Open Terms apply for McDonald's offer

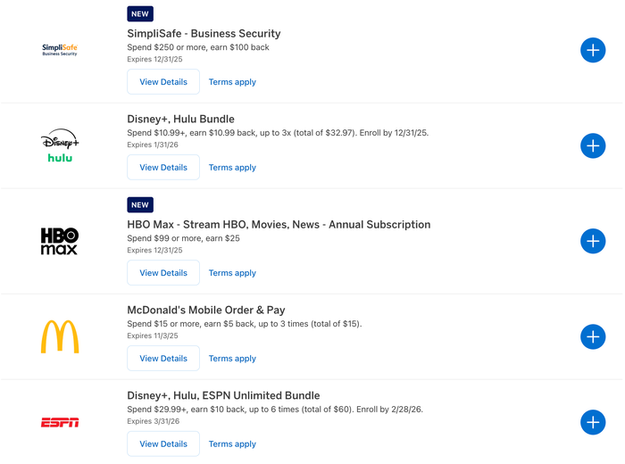pyautogui.click(x=232, y=359)
